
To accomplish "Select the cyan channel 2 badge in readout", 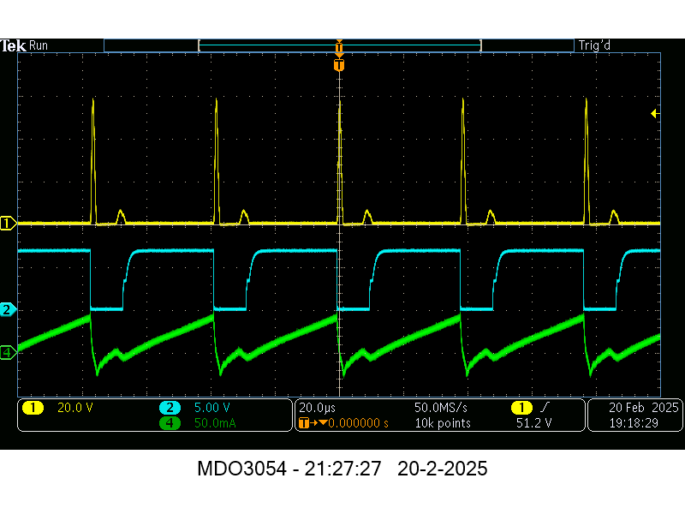I will coord(170,408).
